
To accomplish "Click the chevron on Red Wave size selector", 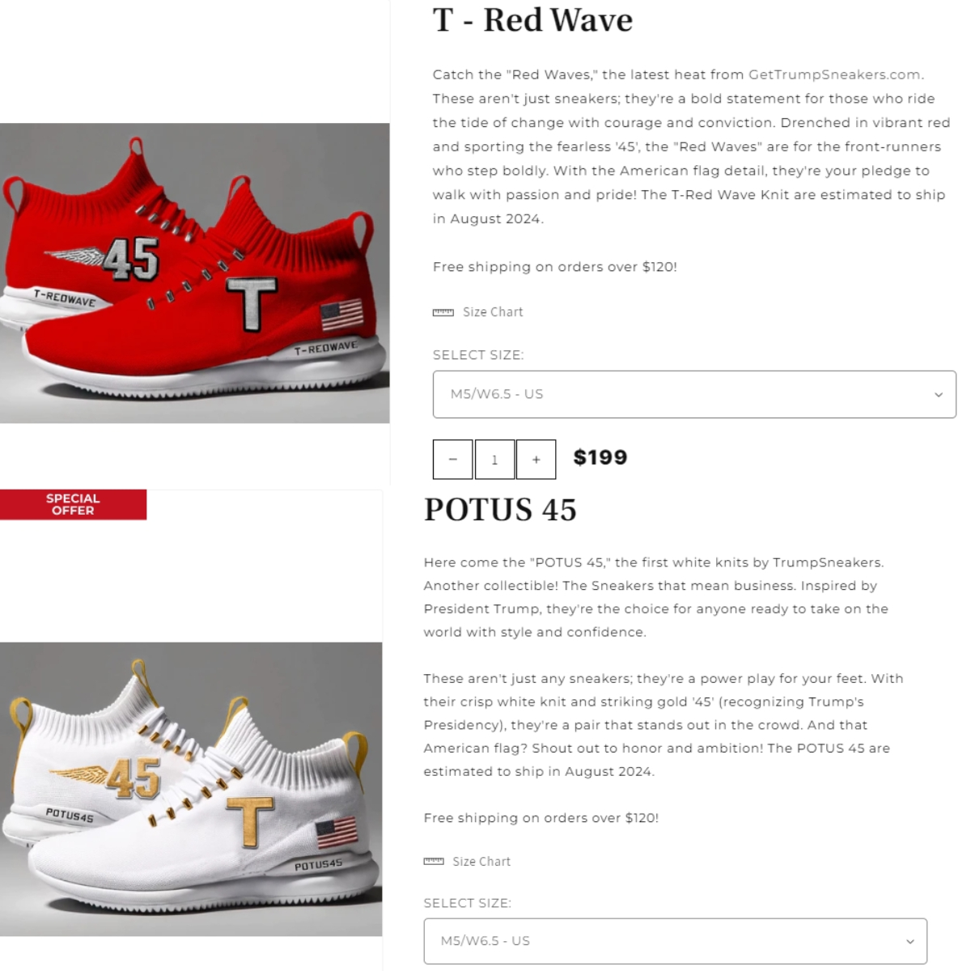I will click(939, 395).
